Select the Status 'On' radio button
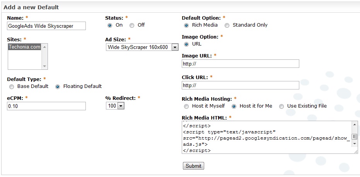The height and width of the screenshot is (177, 360). pos(110,25)
